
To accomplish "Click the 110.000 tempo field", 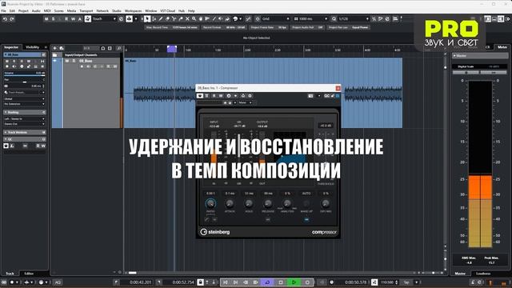I will [387, 282].
